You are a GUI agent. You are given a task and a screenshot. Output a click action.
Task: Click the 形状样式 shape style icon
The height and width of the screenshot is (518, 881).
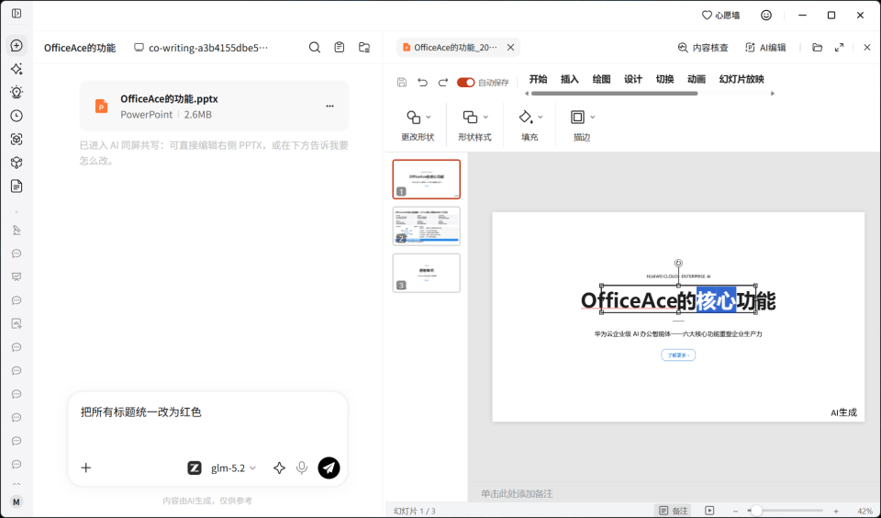[470, 117]
